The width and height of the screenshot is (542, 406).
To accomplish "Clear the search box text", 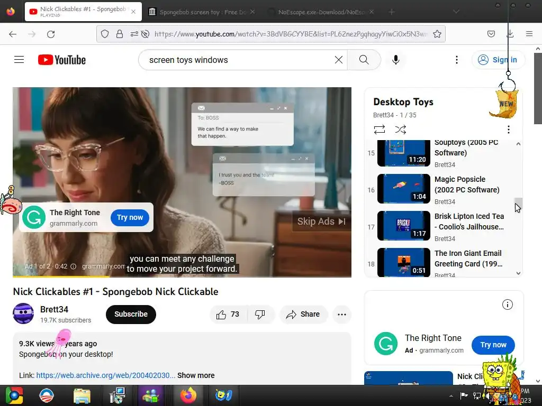I will pyautogui.click(x=339, y=60).
